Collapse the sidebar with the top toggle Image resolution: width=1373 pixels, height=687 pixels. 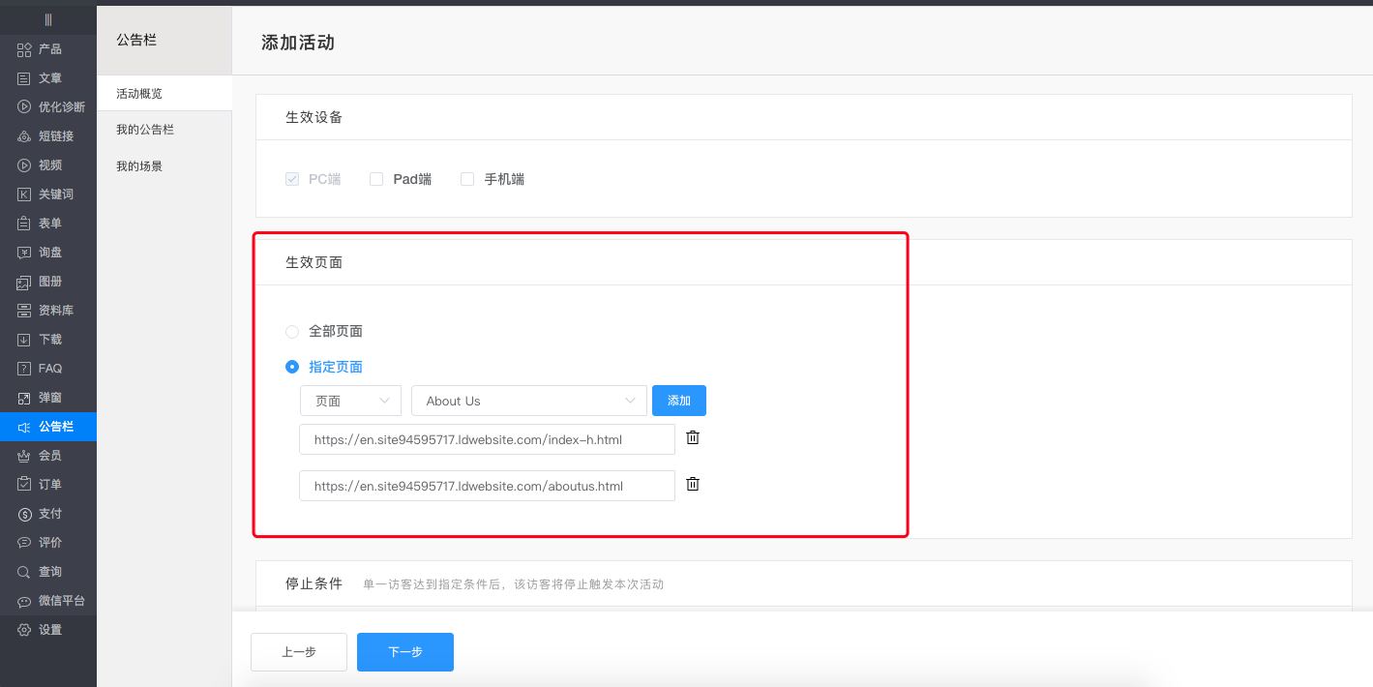pos(48,17)
